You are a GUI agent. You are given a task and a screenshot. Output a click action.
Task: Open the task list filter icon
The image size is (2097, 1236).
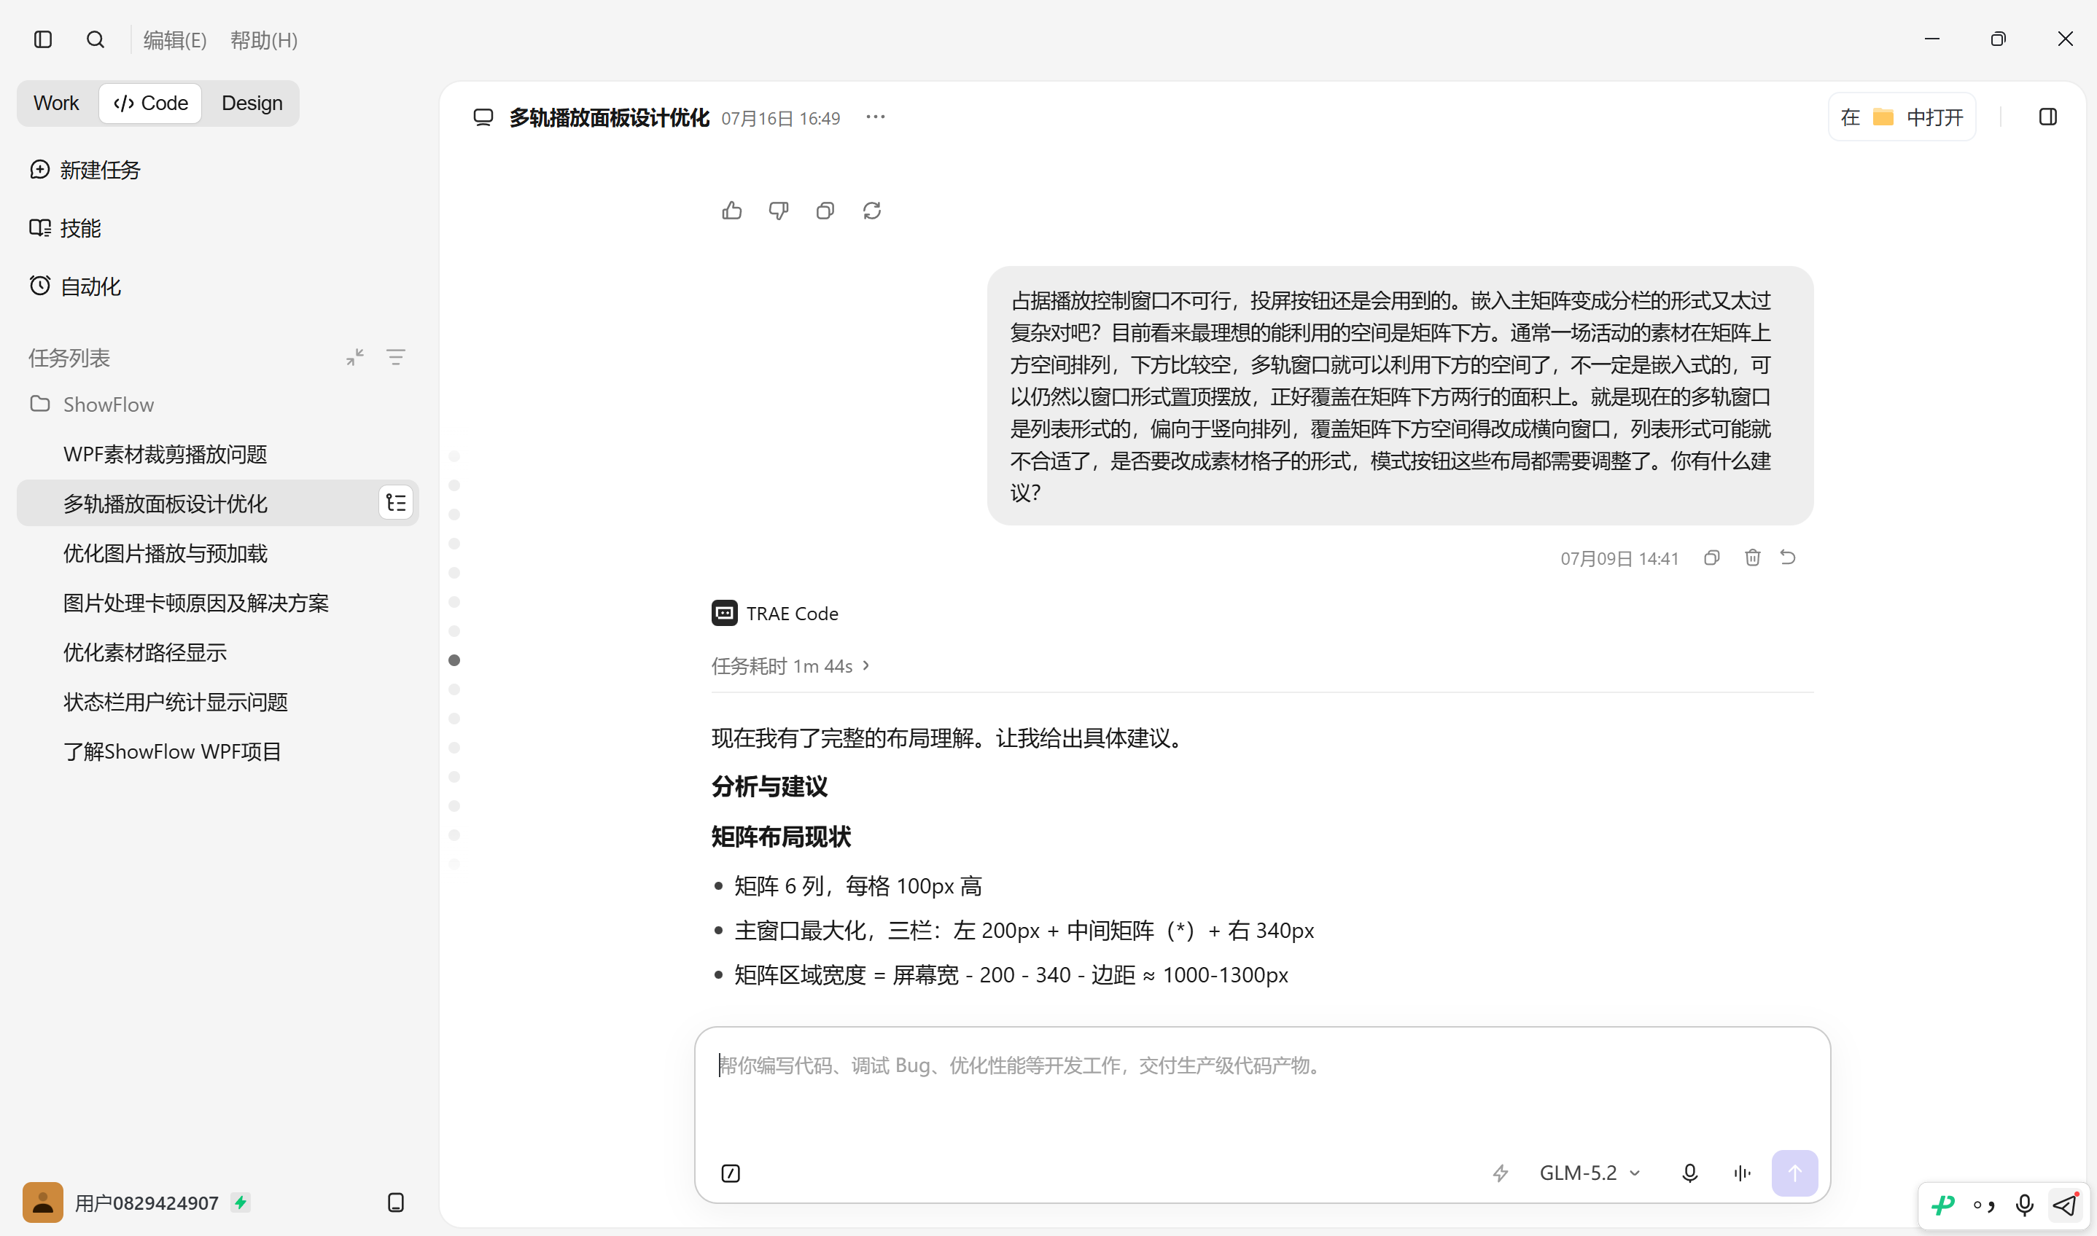pos(396,357)
